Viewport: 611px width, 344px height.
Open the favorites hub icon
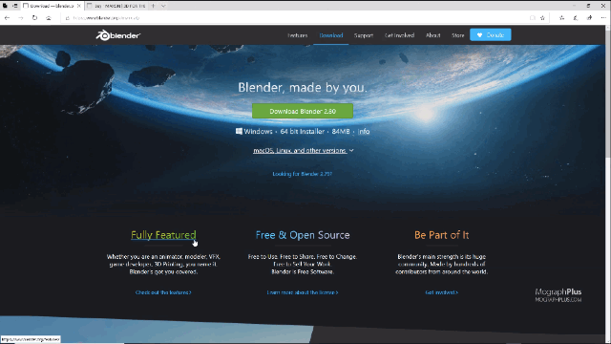(x=561, y=18)
